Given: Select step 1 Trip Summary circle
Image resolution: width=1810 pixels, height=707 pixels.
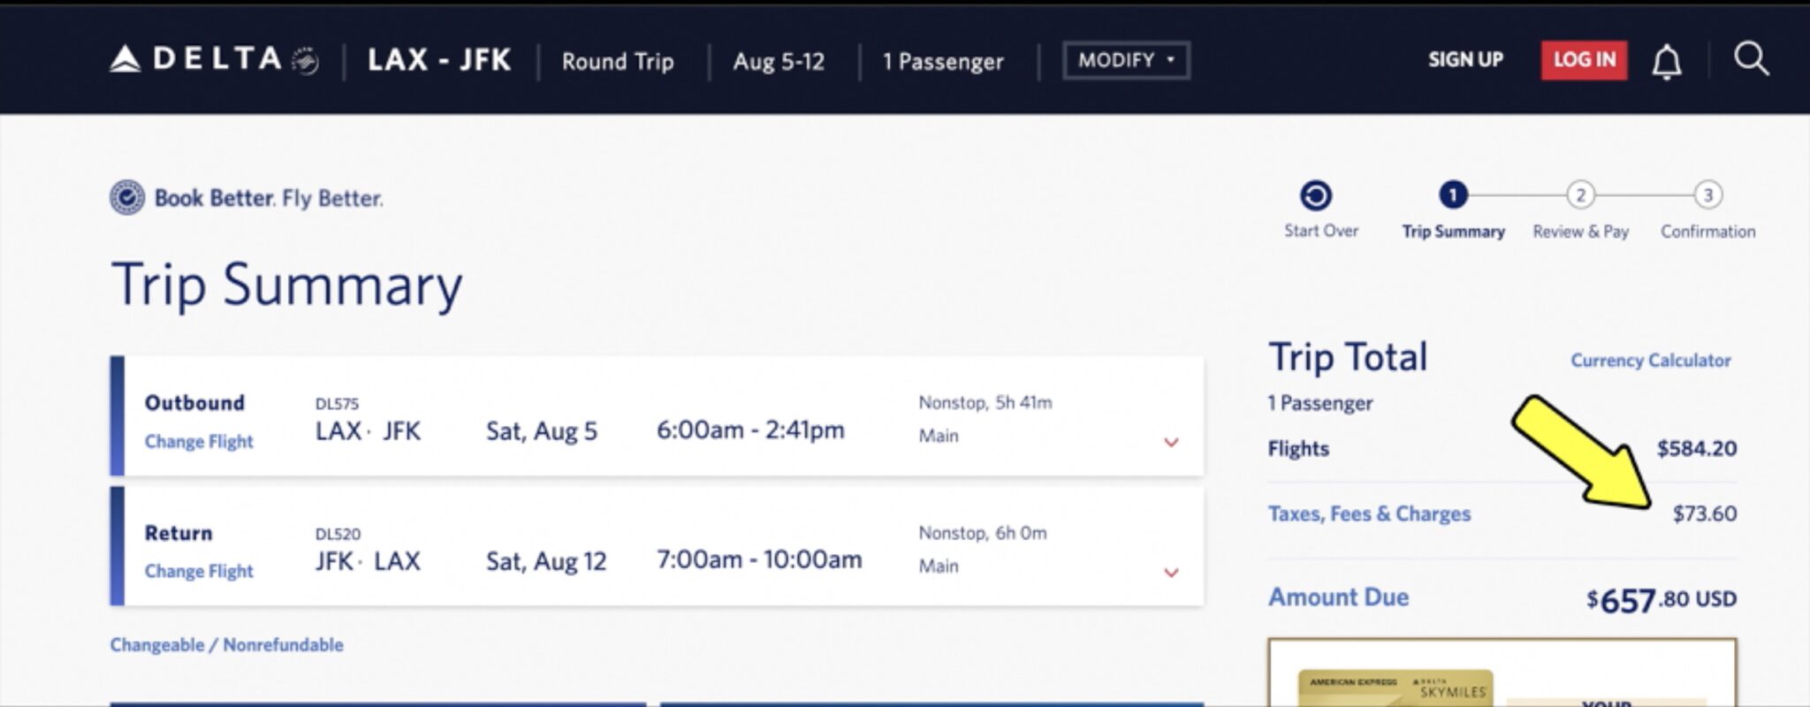Looking at the screenshot, I should 1453,194.
